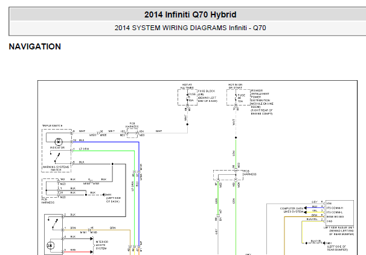The width and height of the screenshot is (366, 255).
Task: Click the "HOT AT ALL TIMES" label
Action: [x=187, y=86]
